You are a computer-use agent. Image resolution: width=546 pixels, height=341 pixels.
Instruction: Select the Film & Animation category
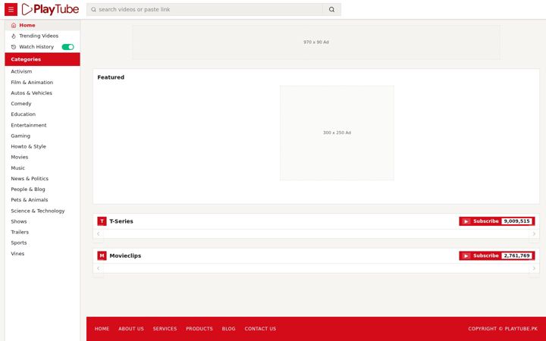pyautogui.click(x=32, y=83)
